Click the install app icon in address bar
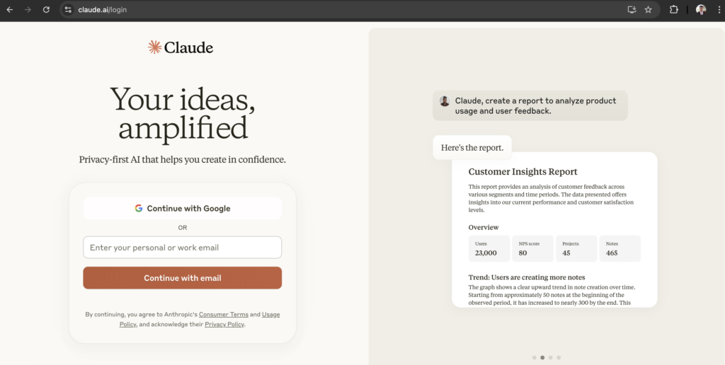This screenshot has width=725, height=365. click(x=632, y=9)
